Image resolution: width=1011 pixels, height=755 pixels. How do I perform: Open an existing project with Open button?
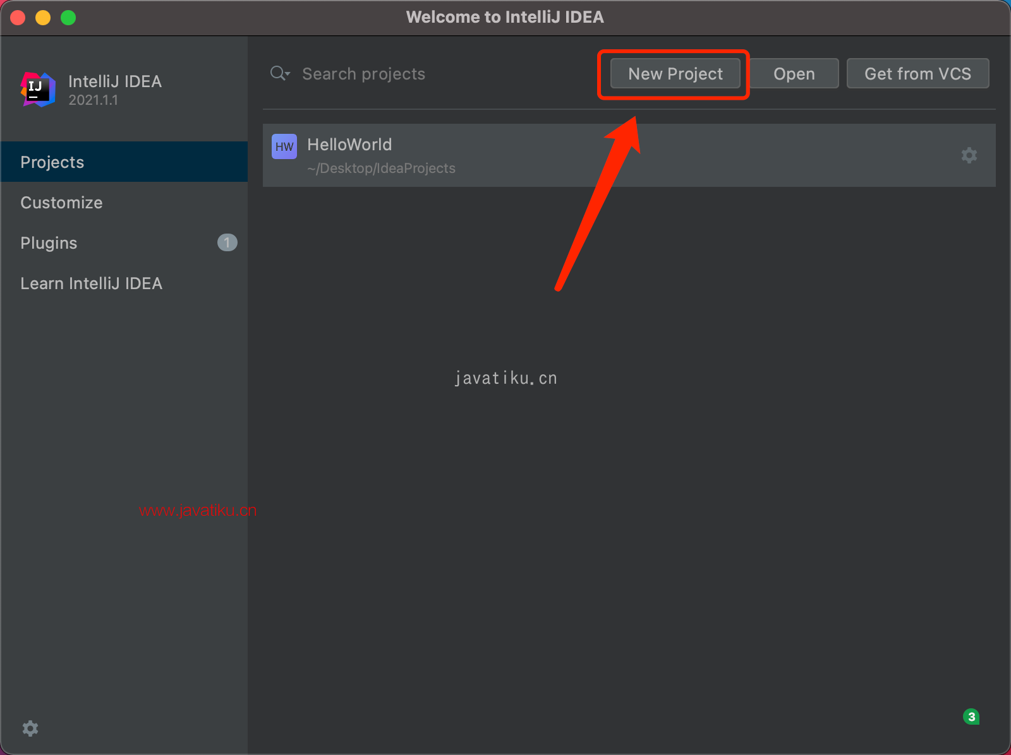click(x=794, y=74)
